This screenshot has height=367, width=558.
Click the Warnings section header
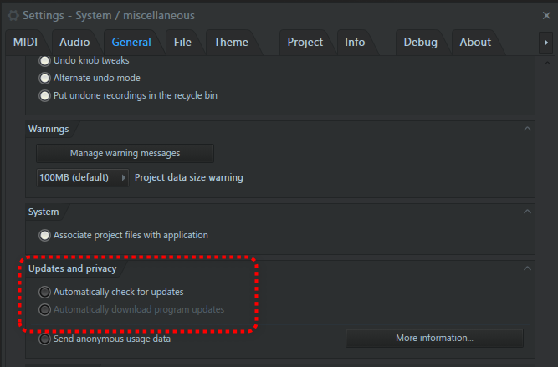[x=49, y=129]
